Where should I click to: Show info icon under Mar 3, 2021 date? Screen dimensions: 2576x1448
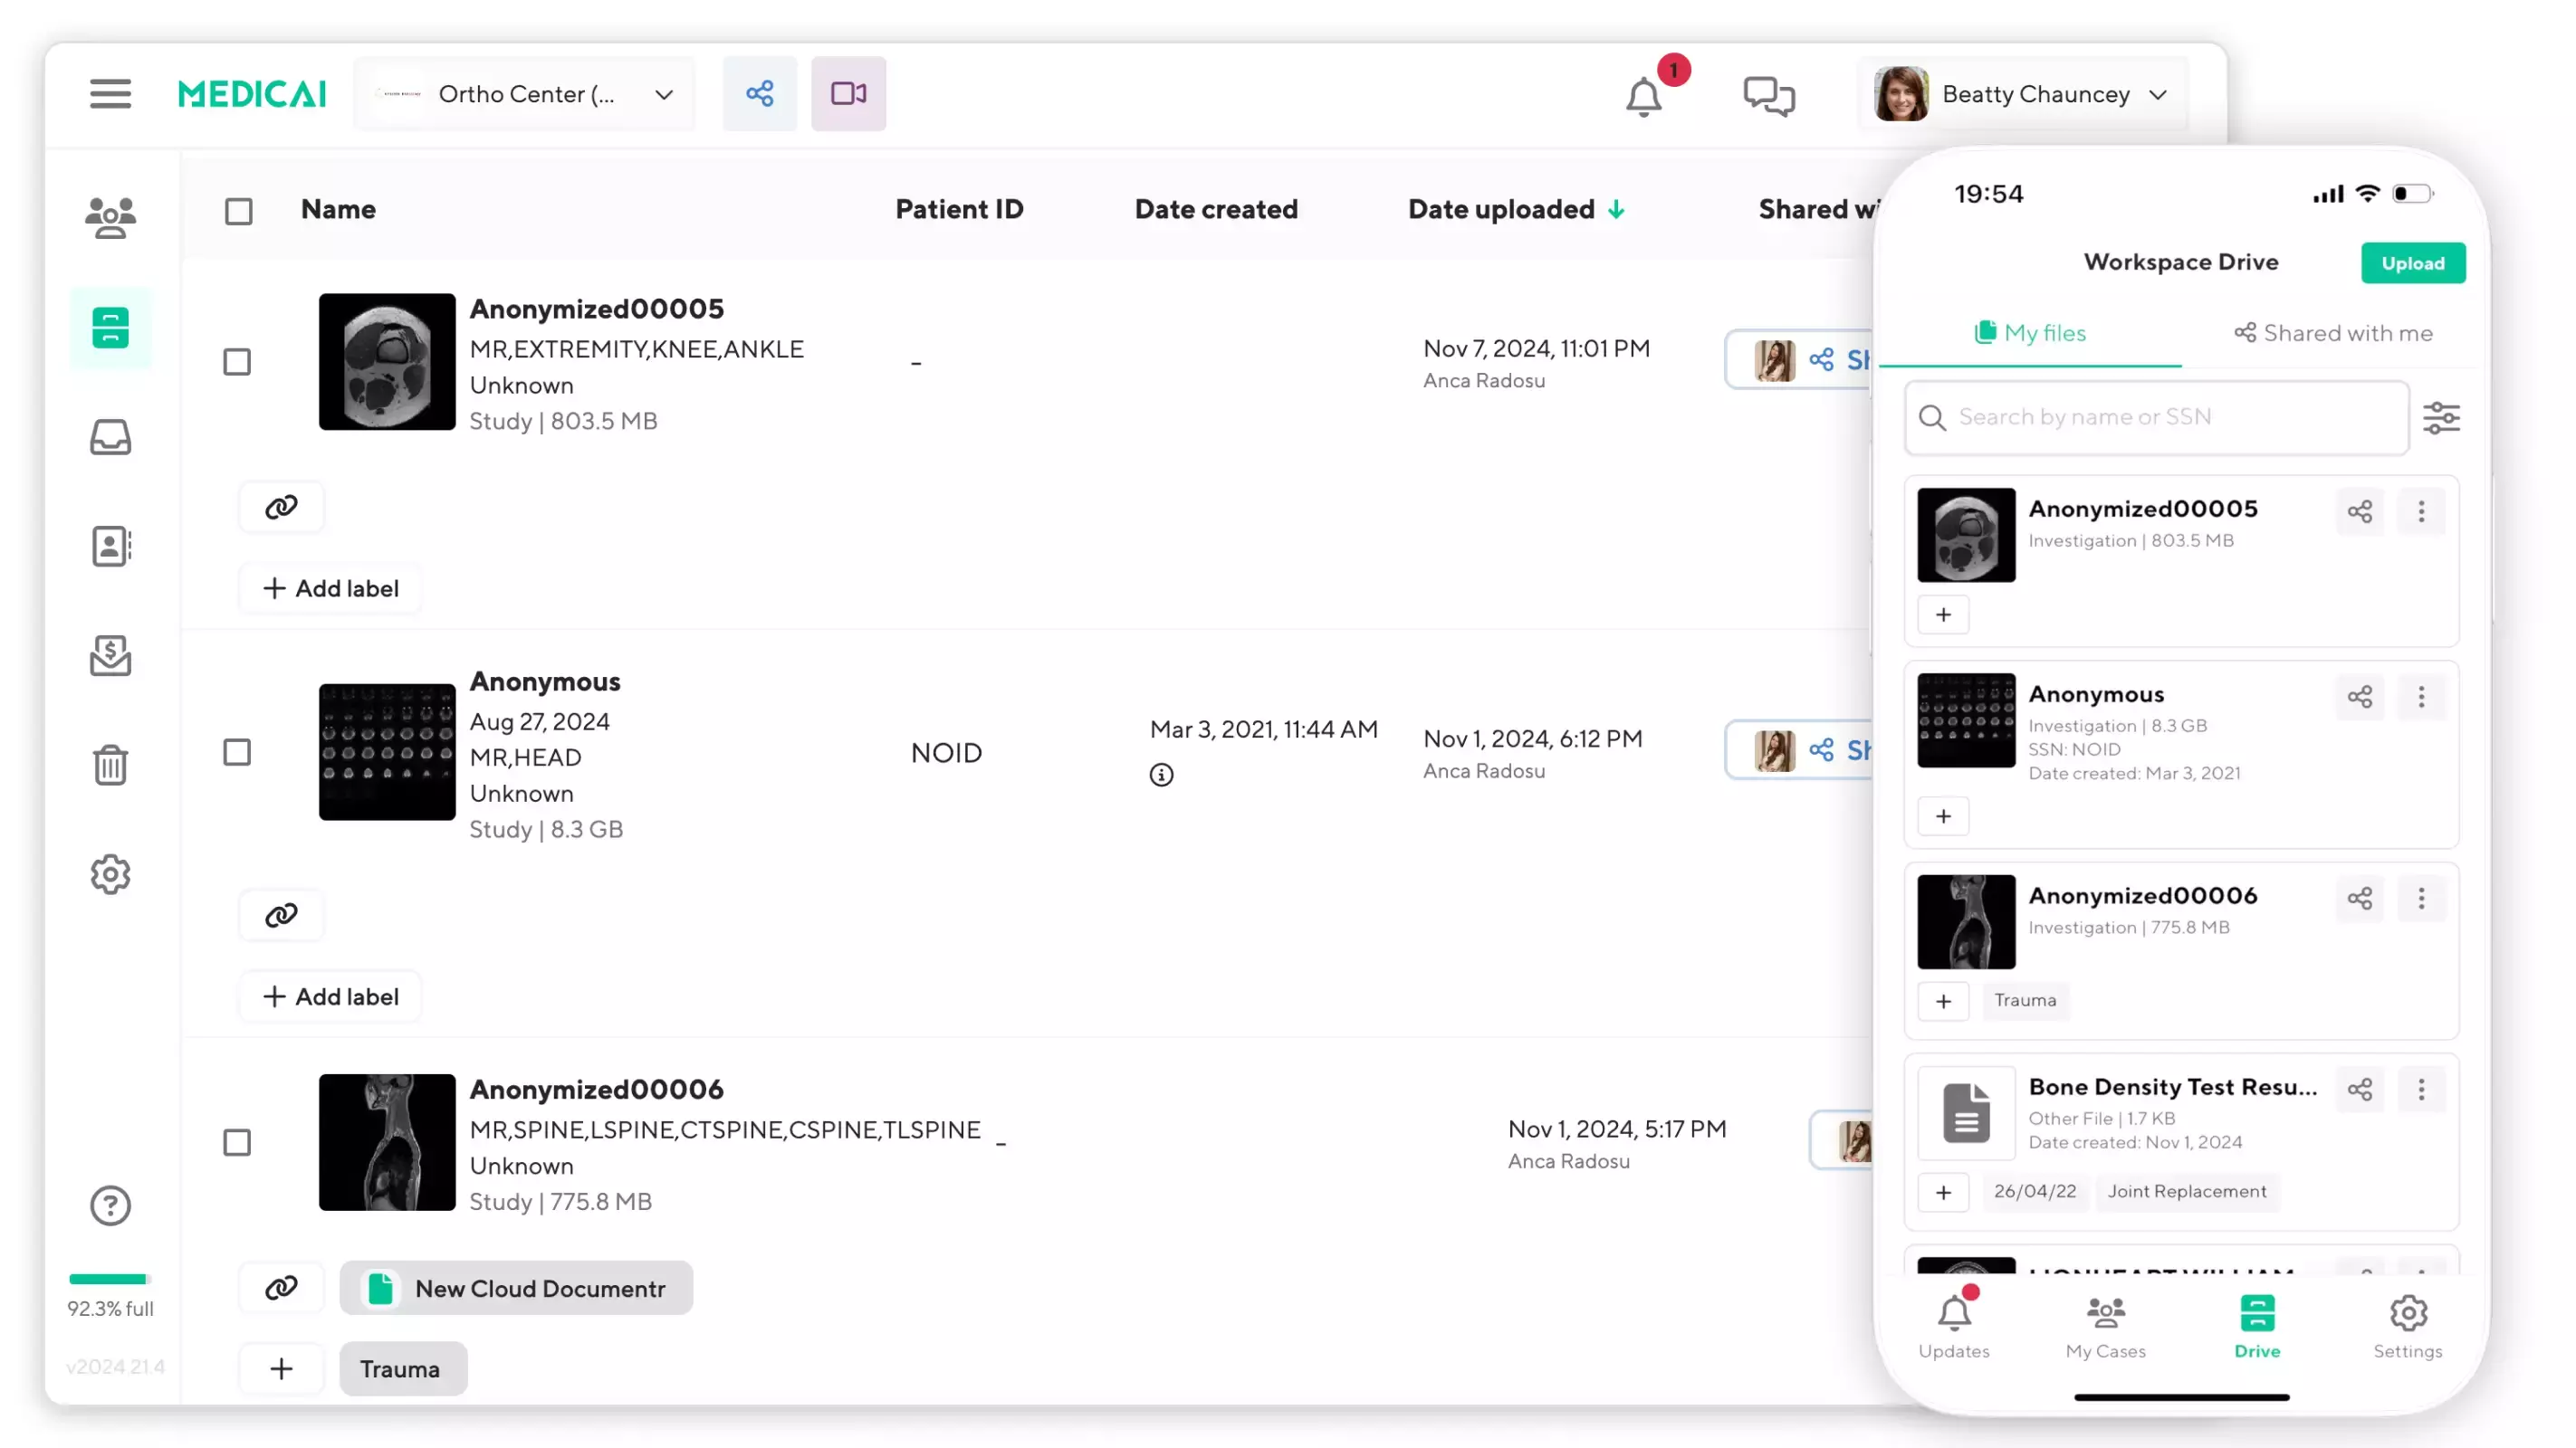1160,775
